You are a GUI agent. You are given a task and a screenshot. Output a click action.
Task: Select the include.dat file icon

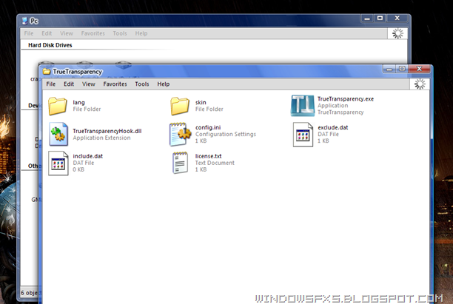click(x=58, y=163)
